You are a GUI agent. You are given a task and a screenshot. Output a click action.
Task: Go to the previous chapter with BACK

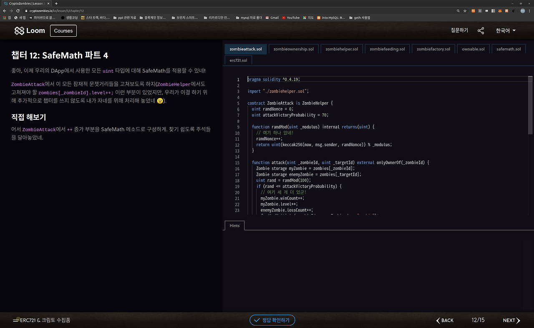pyautogui.click(x=445, y=320)
